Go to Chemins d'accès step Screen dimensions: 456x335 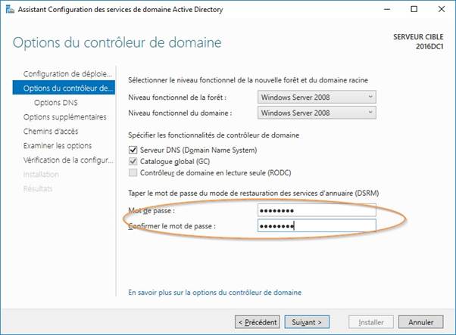51,132
